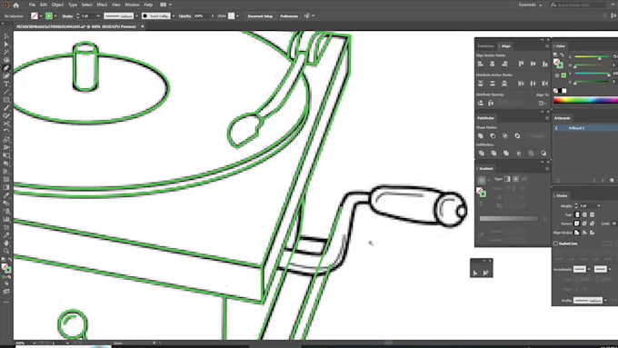Select Bevel Join corner in Stroke panel

[x=592, y=224]
